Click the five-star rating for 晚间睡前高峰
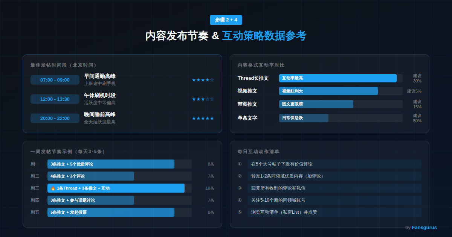 [x=203, y=118]
